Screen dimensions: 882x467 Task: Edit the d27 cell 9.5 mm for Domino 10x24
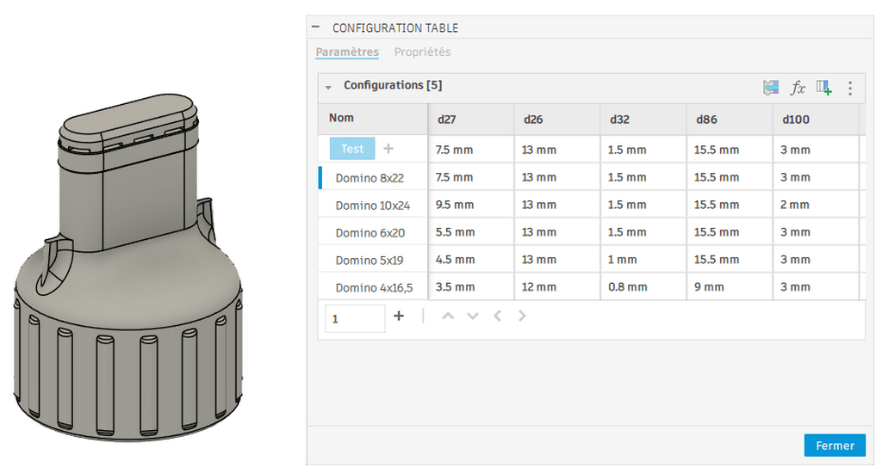[x=471, y=205]
